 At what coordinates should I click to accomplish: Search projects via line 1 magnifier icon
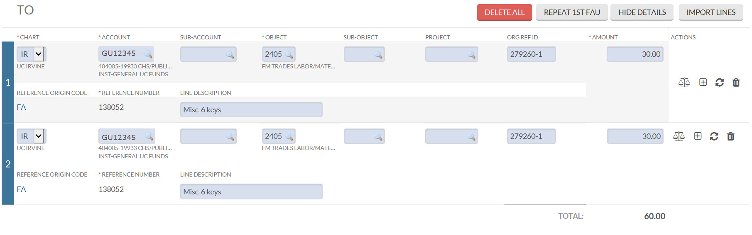pos(471,54)
